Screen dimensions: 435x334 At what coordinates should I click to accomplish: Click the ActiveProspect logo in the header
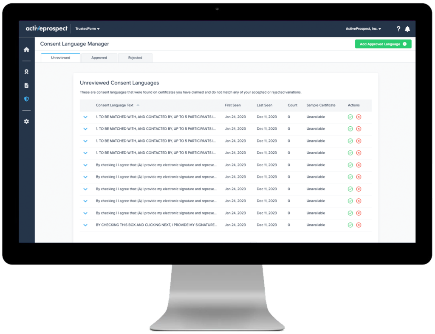click(47, 28)
